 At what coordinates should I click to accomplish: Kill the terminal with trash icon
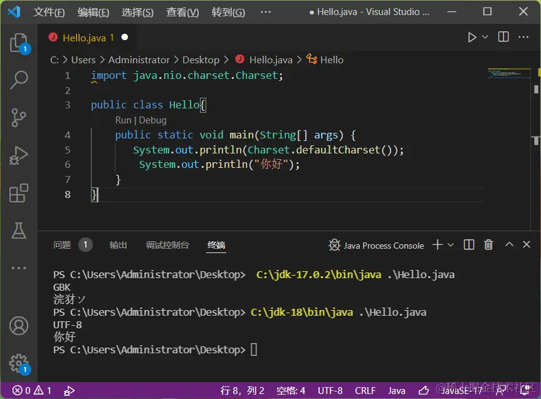tap(488, 245)
